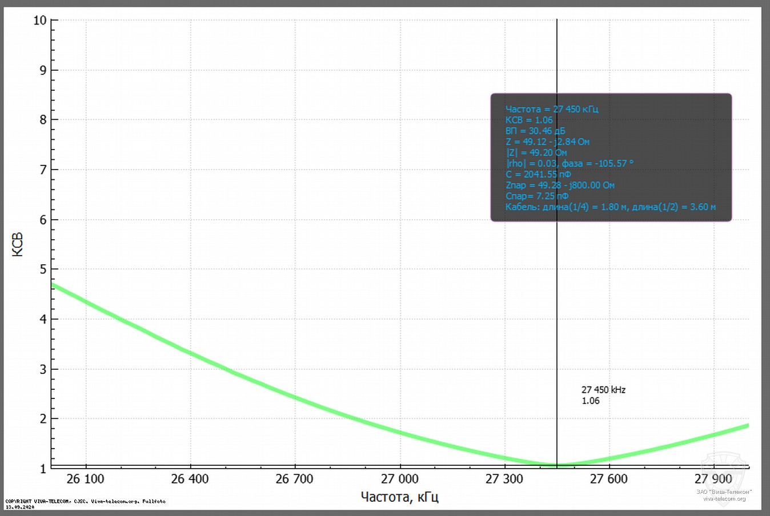Click the '6' y-axis tick label
Viewport: 770px width, 516px height.
43,220
